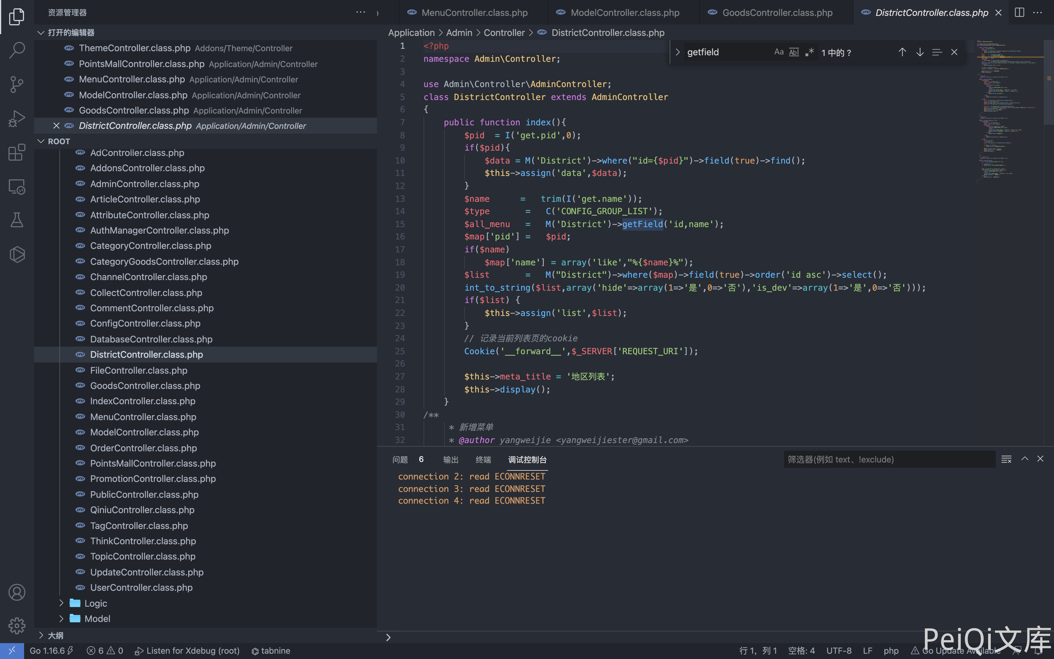Expand the Logic folder
Viewport: 1054px width, 659px height.
[x=95, y=603]
